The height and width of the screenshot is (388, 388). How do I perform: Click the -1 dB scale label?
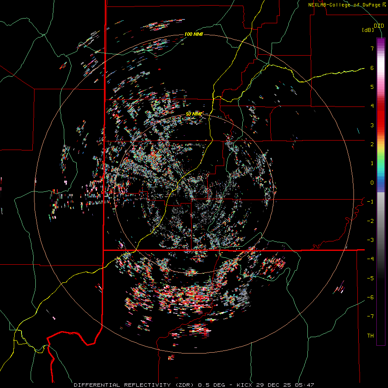click(x=370, y=202)
